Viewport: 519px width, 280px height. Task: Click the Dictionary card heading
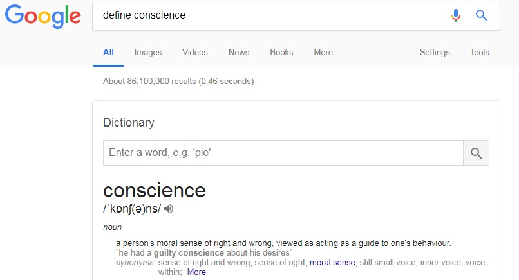(x=129, y=122)
